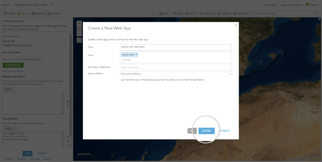Open the Trust Center footer link
Image resolution: width=322 pixels, height=162 pixels.
pos(9,159)
